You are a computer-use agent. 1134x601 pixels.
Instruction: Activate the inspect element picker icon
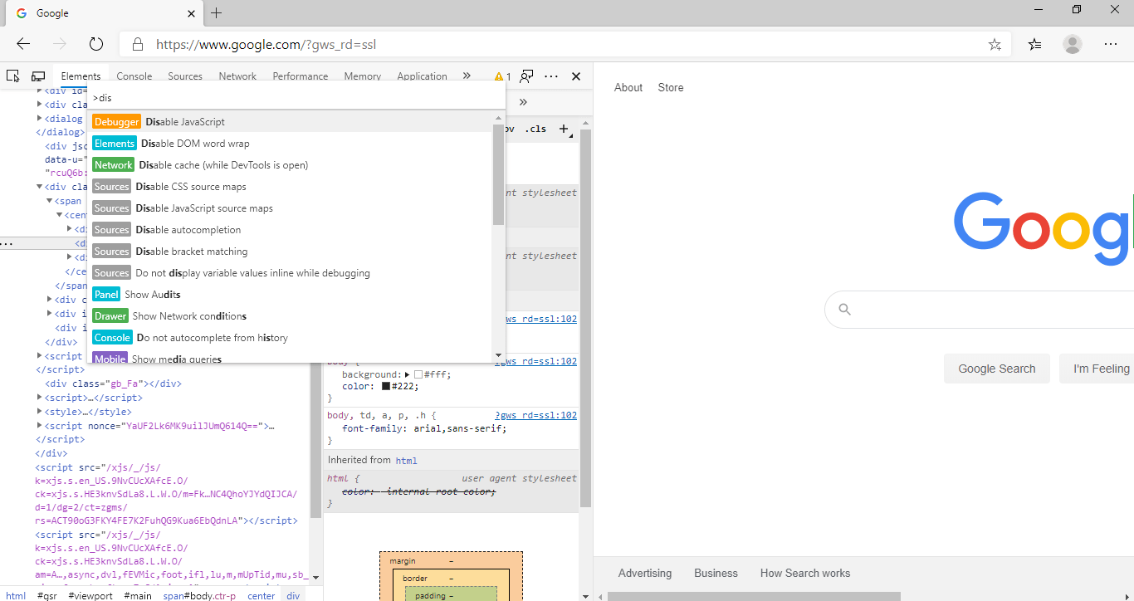pos(13,76)
